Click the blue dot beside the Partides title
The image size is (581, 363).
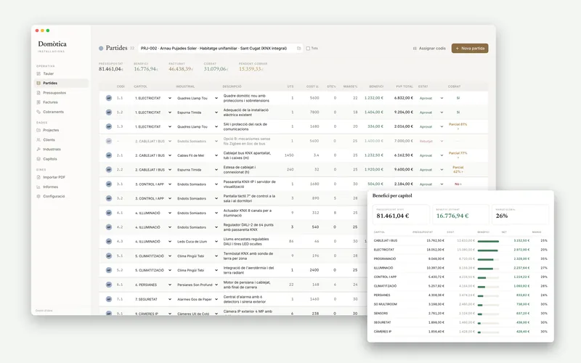point(101,48)
